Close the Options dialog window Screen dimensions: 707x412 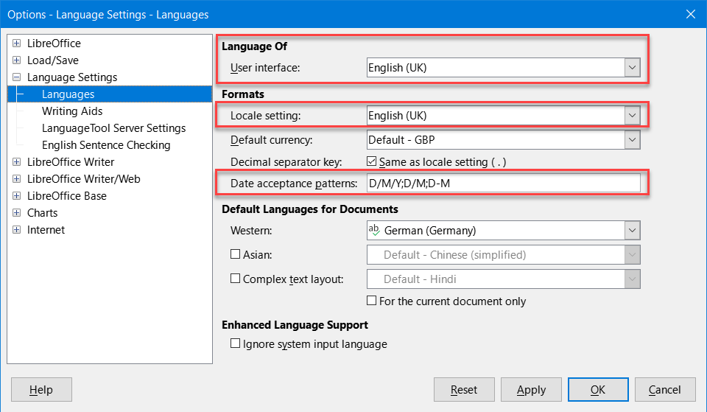click(x=690, y=15)
